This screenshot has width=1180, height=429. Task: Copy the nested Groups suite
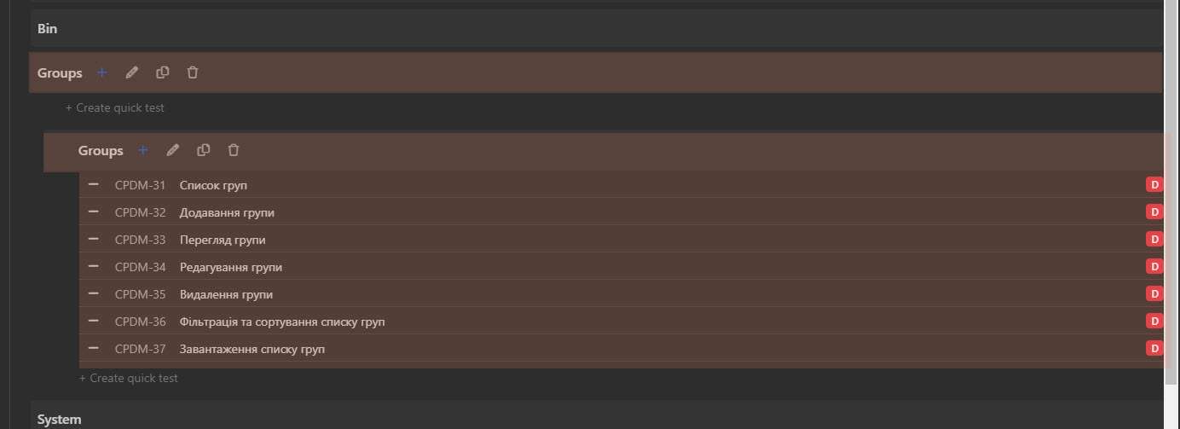[x=204, y=150]
